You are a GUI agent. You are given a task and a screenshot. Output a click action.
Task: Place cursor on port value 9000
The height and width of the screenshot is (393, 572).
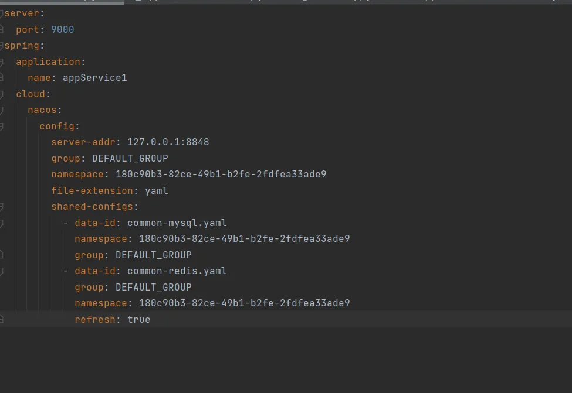(x=62, y=29)
